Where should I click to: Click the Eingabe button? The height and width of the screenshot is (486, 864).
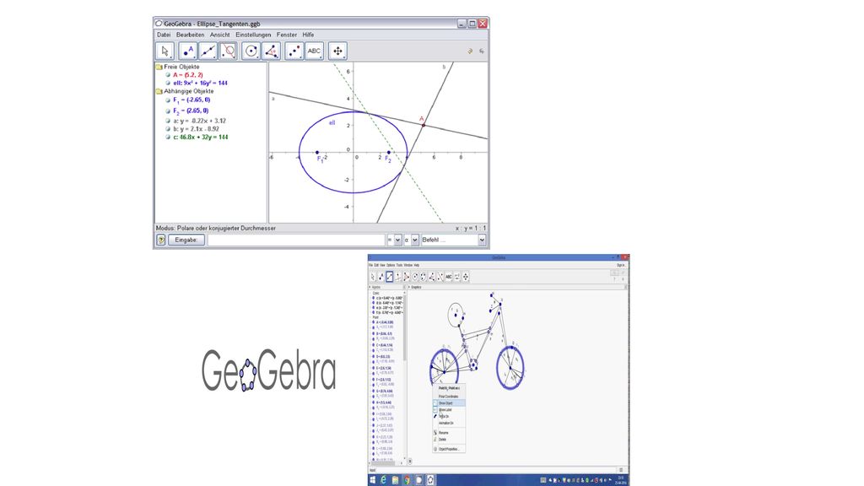click(x=186, y=240)
